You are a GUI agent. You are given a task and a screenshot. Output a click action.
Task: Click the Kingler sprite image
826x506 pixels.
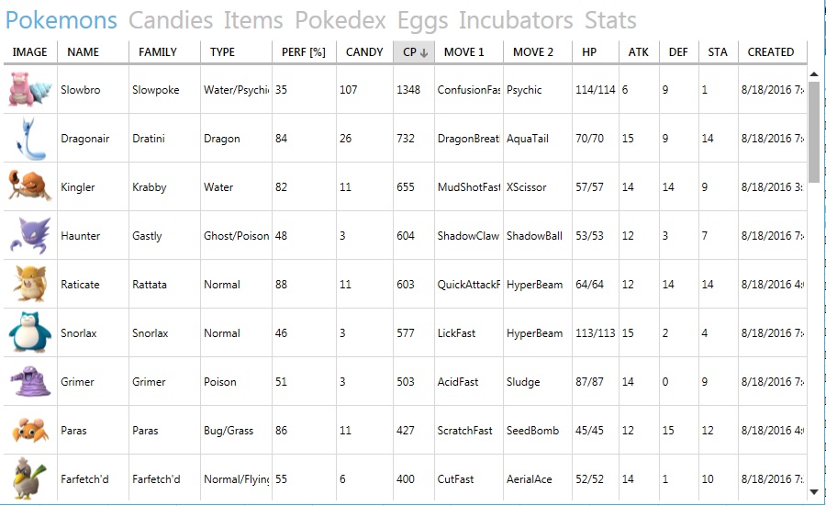tap(30, 186)
